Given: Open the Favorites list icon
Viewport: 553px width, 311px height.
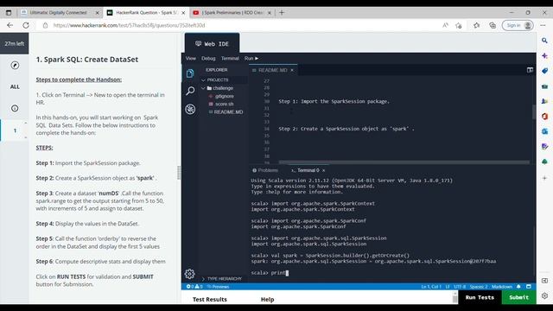Looking at the screenshot, I should 476,25.
